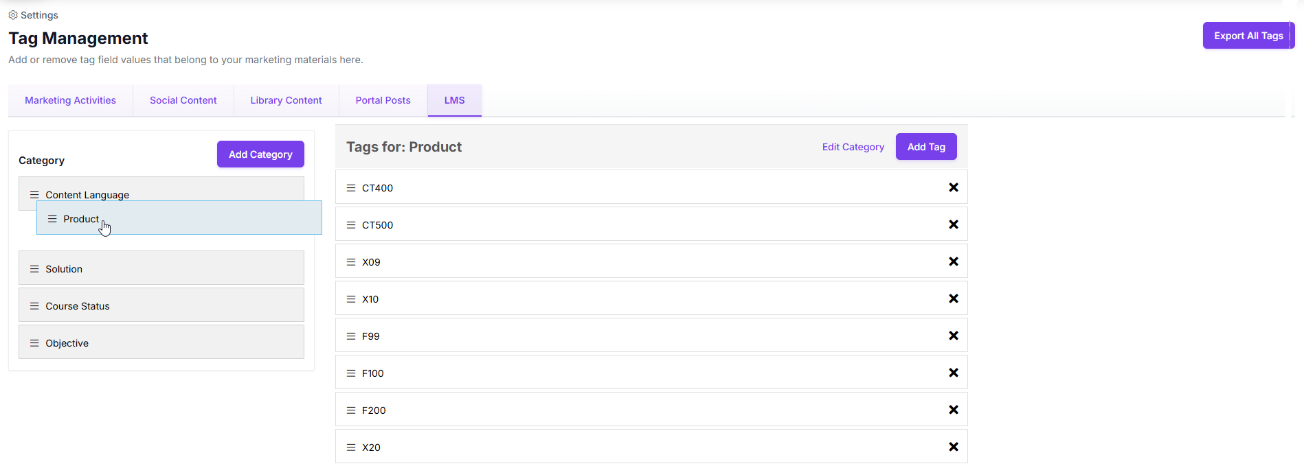The height and width of the screenshot is (466, 1304).
Task: Remove the F99 tag via X icon
Action: [x=953, y=336]
